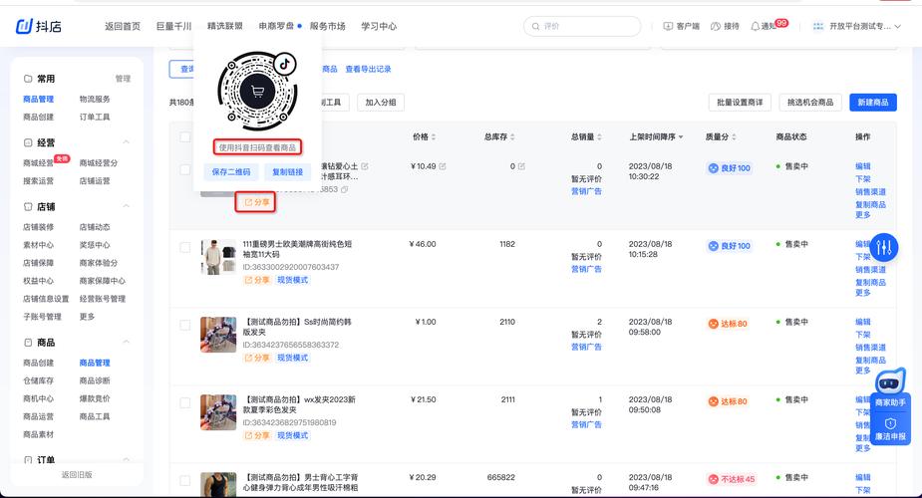Open the Ss时尚简约韩版发夹 product thumbnail
Screen dimensions: 922x498
click(x=218, y=335)
